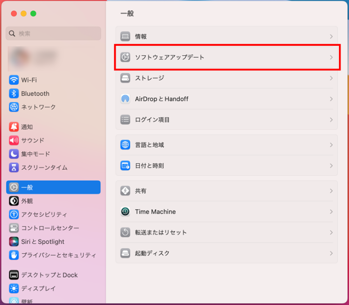Open 言語と地域 settings
349x305 pixels.
click(x=150, y=145)
